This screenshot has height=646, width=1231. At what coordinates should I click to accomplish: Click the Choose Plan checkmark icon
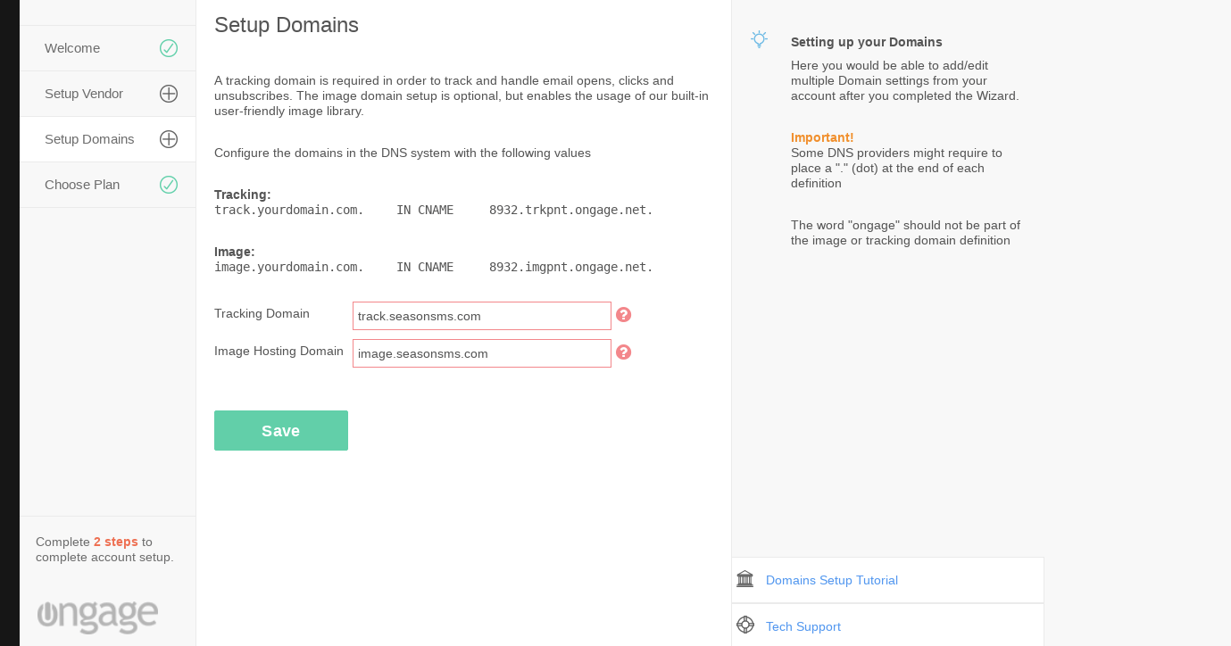(x=169, y=185)
